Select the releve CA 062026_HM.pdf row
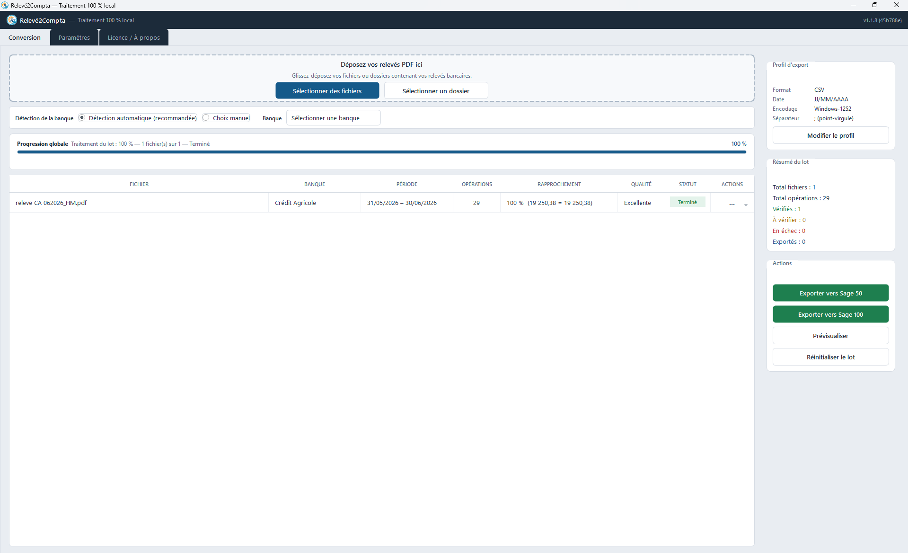The image size is (908, 553). pos(381,203)
